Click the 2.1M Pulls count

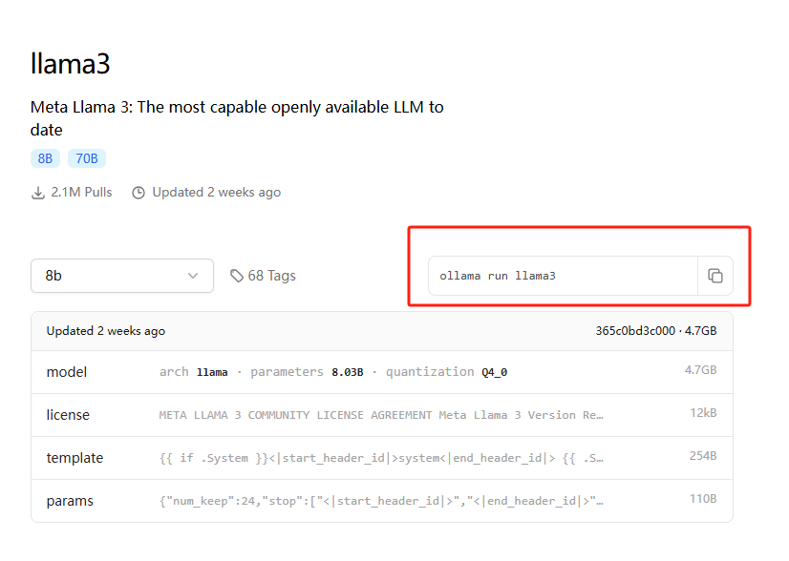[x=81, y=193]
